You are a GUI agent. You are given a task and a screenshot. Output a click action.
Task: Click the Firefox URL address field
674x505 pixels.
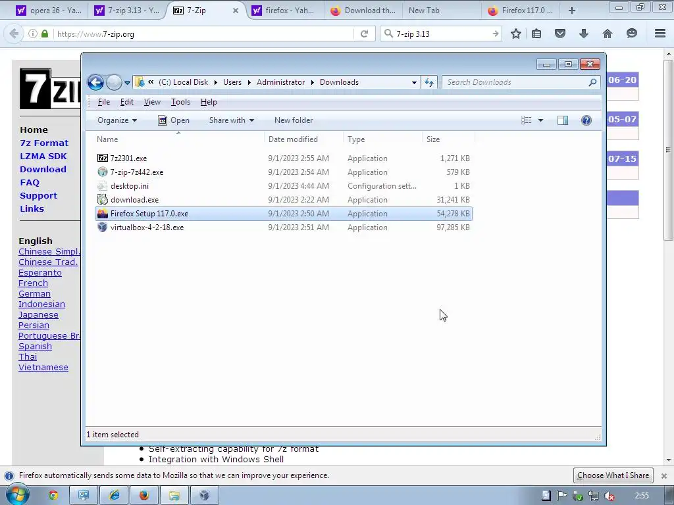click(x=202, y=34)
